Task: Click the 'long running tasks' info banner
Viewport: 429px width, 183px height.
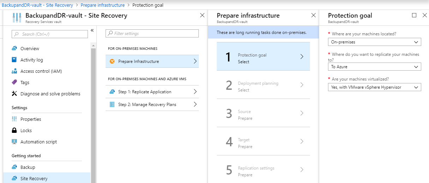Action: point(263,33)
